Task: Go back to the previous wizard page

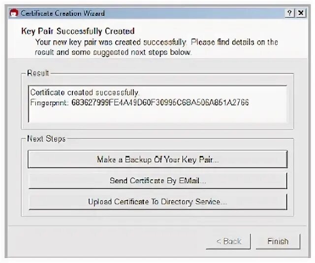Action: 228,241
